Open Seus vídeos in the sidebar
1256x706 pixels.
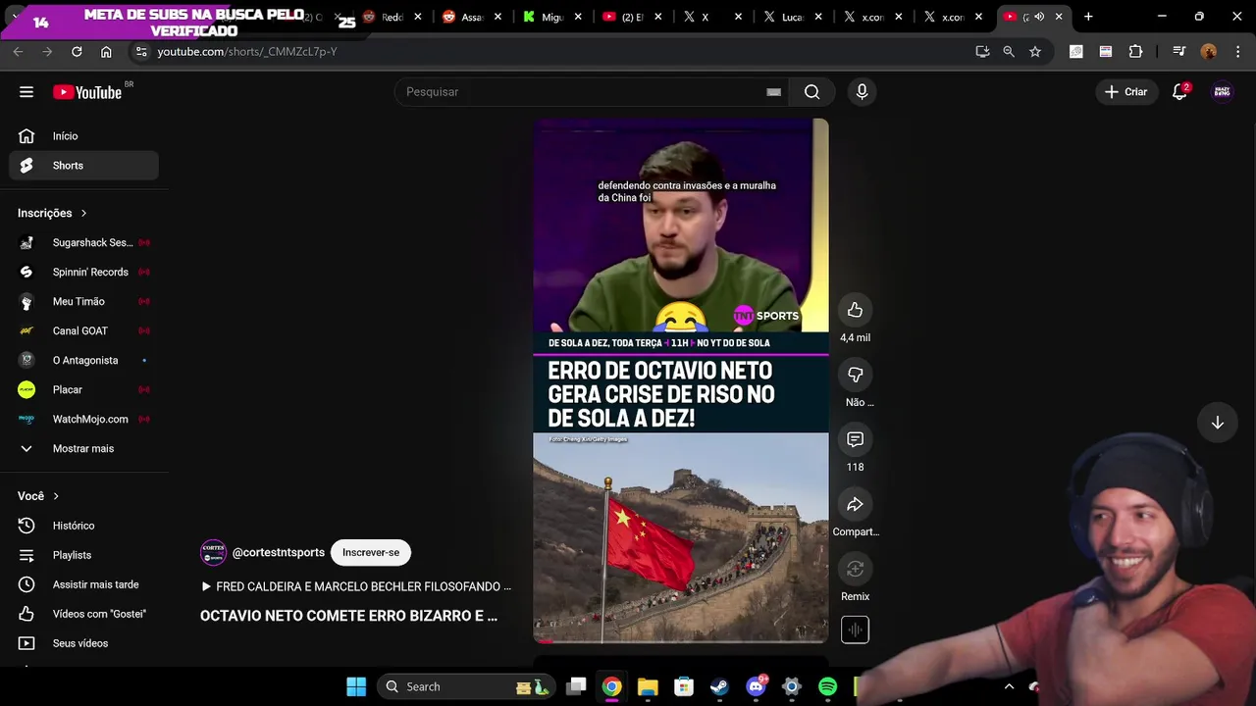coord(83,643)
